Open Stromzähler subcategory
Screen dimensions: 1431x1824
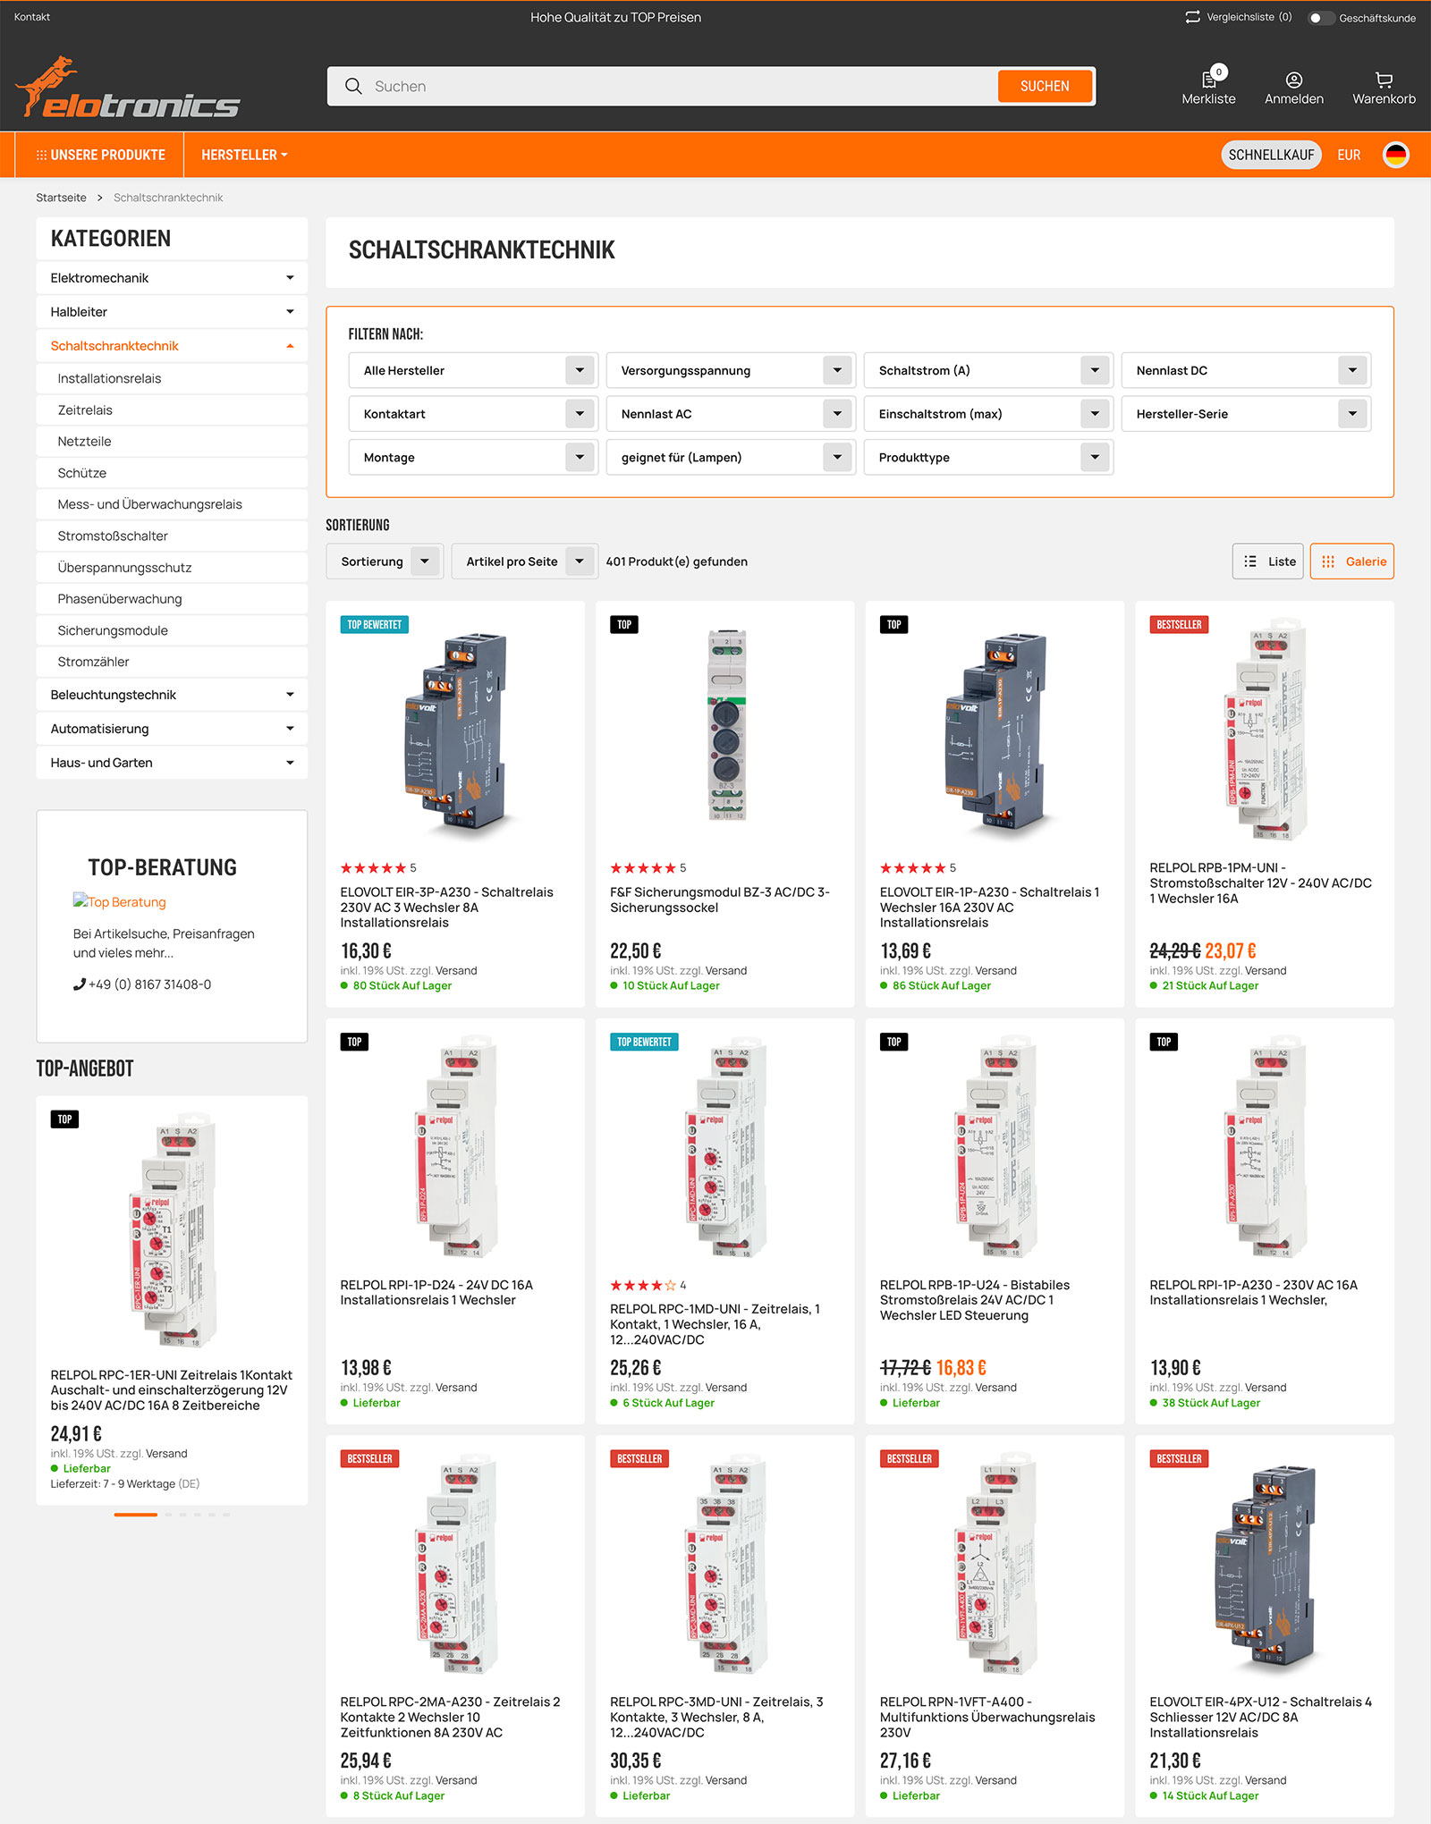tap(172, 662)
